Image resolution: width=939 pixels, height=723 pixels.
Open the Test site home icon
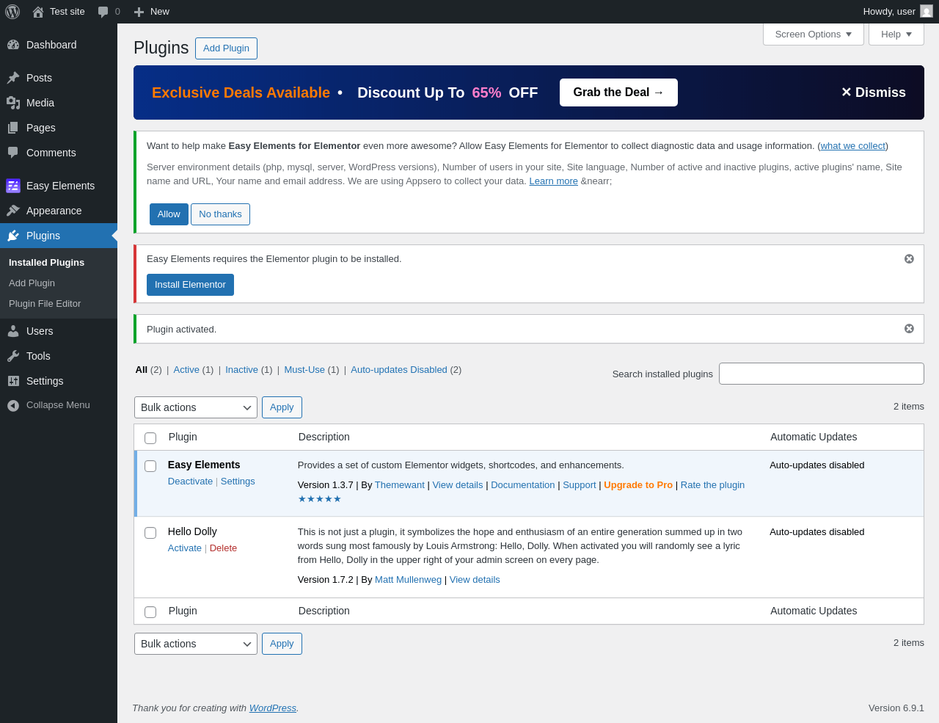pos(38,12)
